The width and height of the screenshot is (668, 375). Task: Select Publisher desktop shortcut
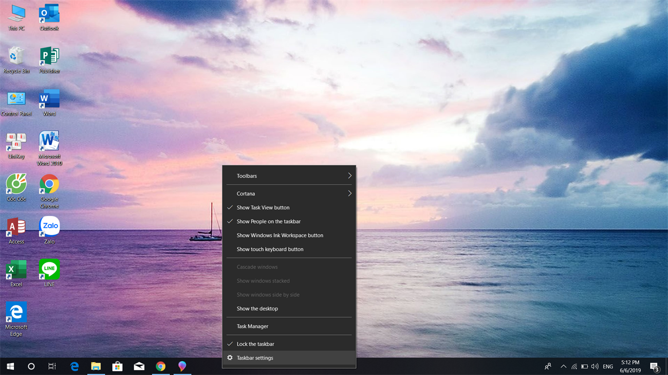[x=49, y=61]
